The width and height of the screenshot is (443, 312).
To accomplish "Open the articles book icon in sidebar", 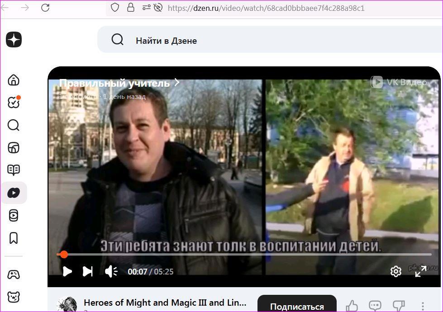I will (x=14, y=170).
